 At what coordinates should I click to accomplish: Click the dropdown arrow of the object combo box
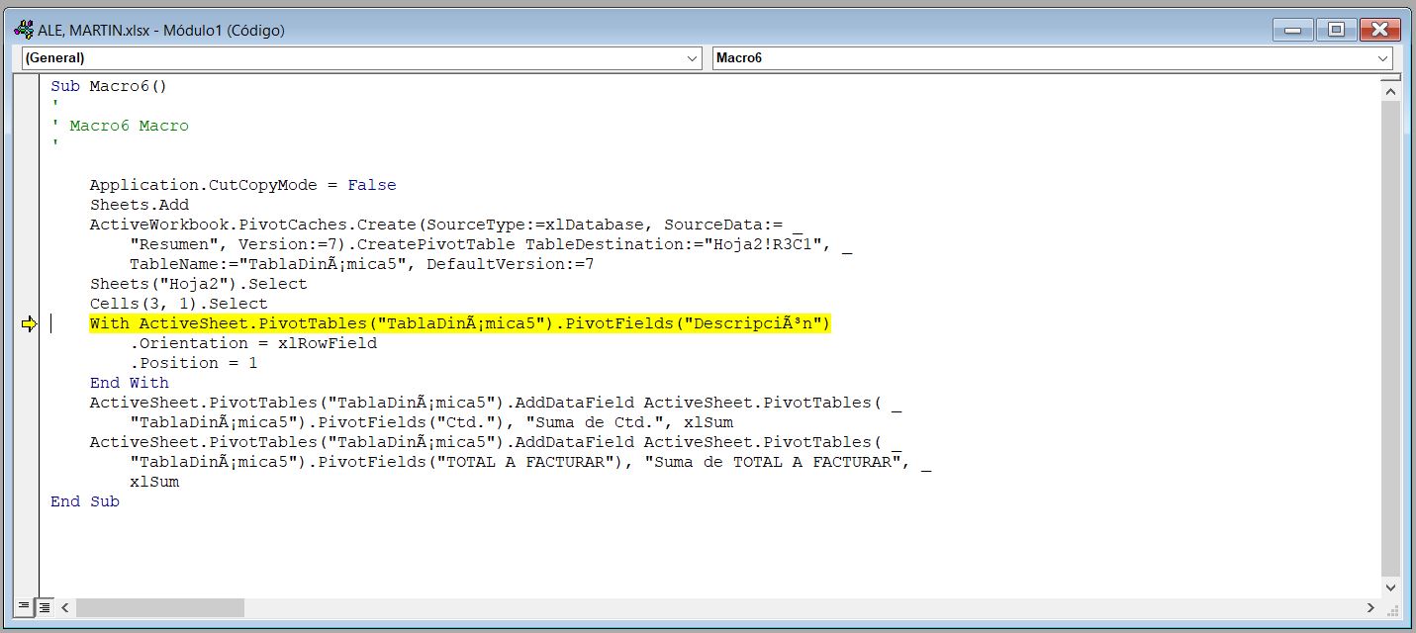coord(693,58)
